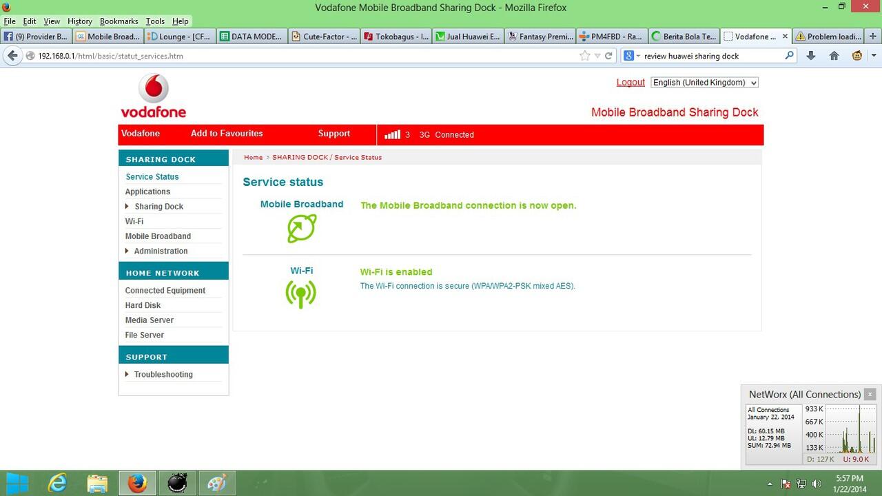This screenshot has width=882, height=496.
Task: Open Firefox downloads arrow icon
Action: pyautogui.click(x=810, y=56)
